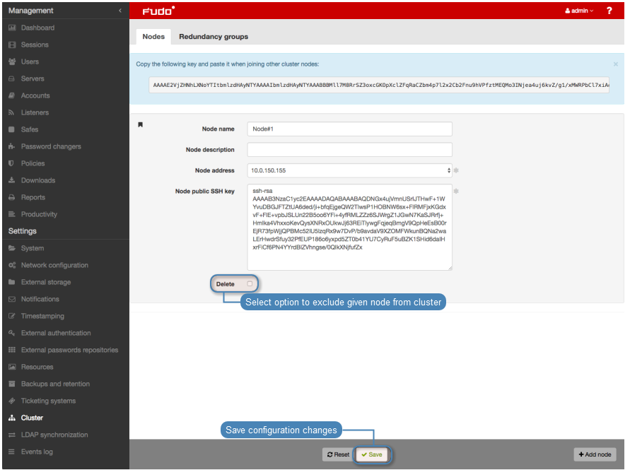Click the External storage folder icon
Viewport: 630px width, 475px height.
tap(11, 282)
